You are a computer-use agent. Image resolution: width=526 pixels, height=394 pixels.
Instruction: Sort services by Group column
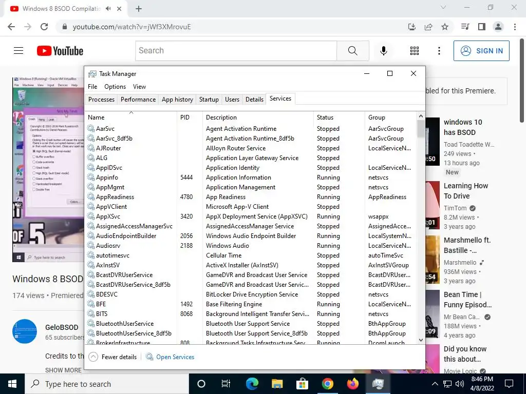(x=390, y=117)
